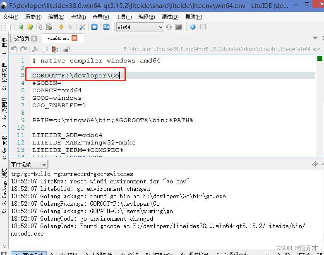The width and height of the screenshot is (324, 255).
Task: Click the file path breadcrumb above editor
Action: point(222,49)
